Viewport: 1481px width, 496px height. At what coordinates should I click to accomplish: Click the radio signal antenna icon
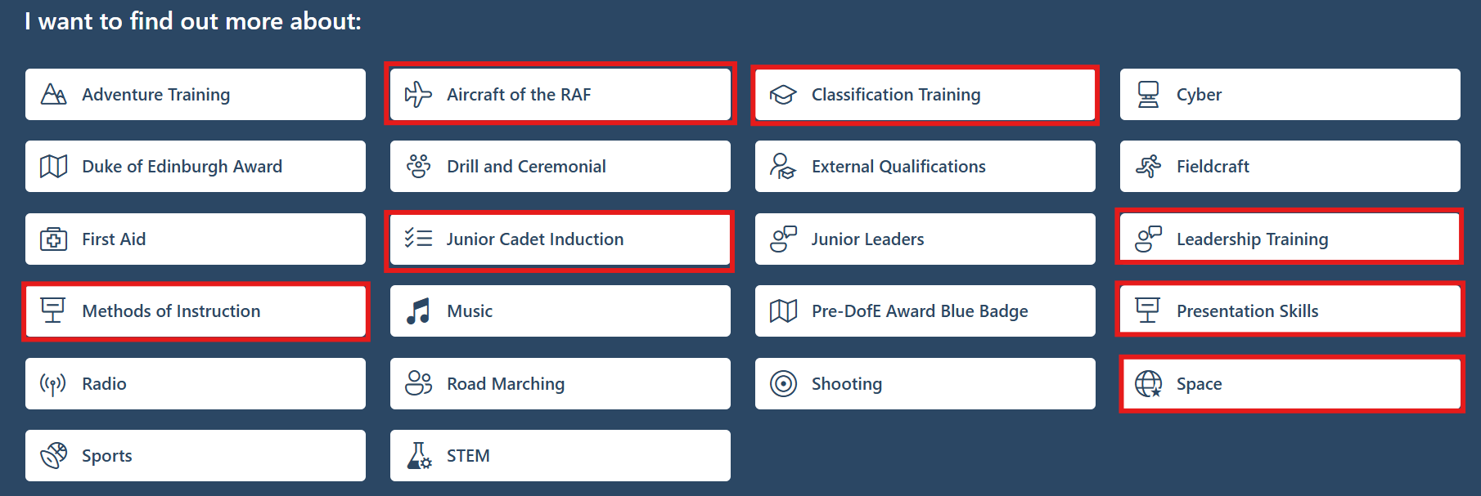(53, 384)
